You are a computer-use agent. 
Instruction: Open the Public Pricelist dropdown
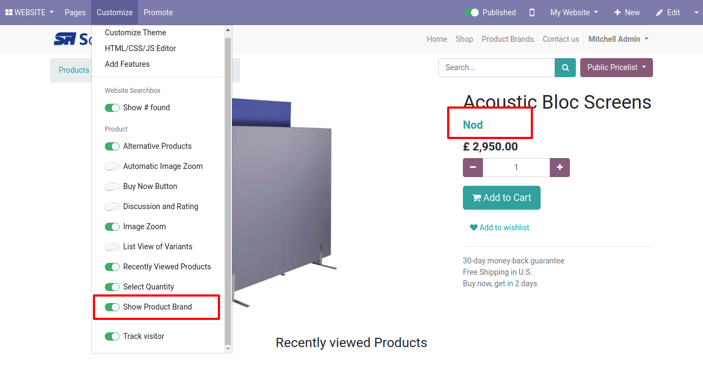[616, 68]
